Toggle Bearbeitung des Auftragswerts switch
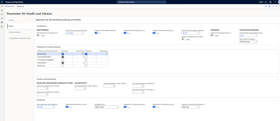Image resolution: width=280 pixels, height=121 pixels. click(x=39, y=35)
